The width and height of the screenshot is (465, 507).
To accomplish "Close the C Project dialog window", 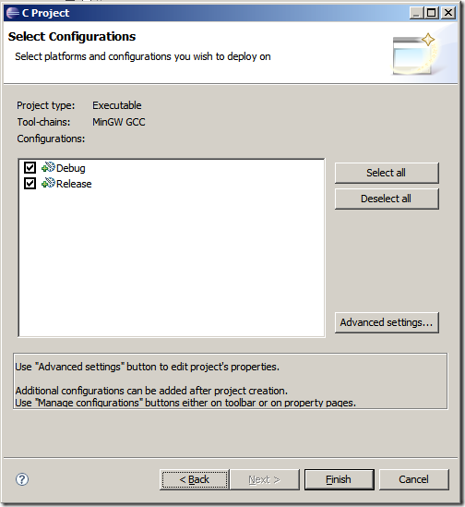I will click(448, 13).
